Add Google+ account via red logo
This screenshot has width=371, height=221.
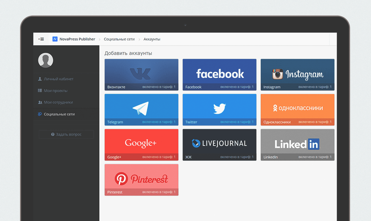click(x=141, y=143)
